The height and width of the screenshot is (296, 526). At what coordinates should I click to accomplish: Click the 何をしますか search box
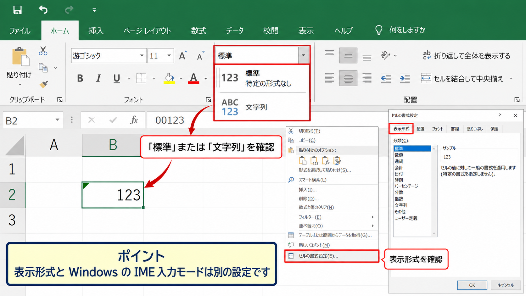(x=400, y=30)
